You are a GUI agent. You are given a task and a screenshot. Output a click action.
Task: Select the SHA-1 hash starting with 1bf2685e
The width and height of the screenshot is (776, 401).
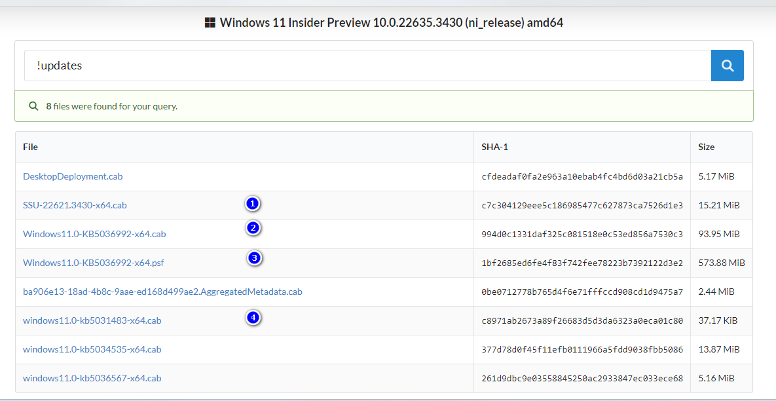click(x=582, y=262)
